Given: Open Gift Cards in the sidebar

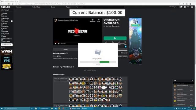Looking at the screenshot, I should [6, 41].
